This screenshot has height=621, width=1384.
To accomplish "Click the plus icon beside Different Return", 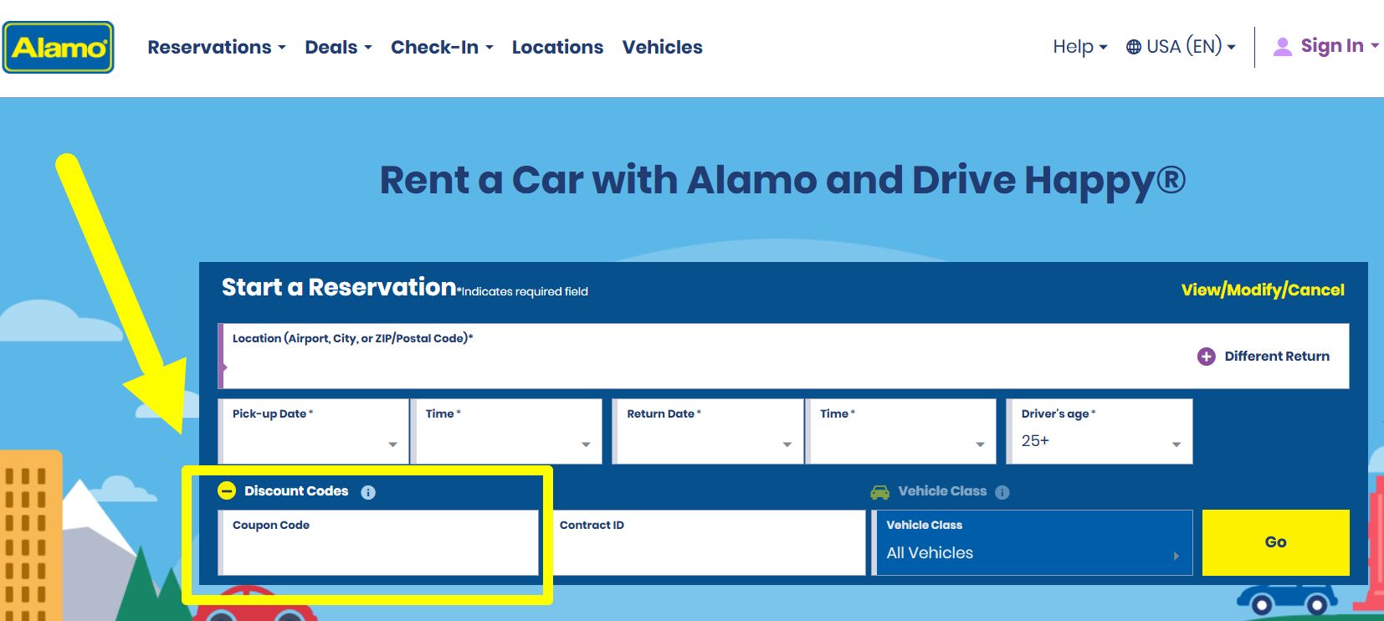I will point(1206,357).
